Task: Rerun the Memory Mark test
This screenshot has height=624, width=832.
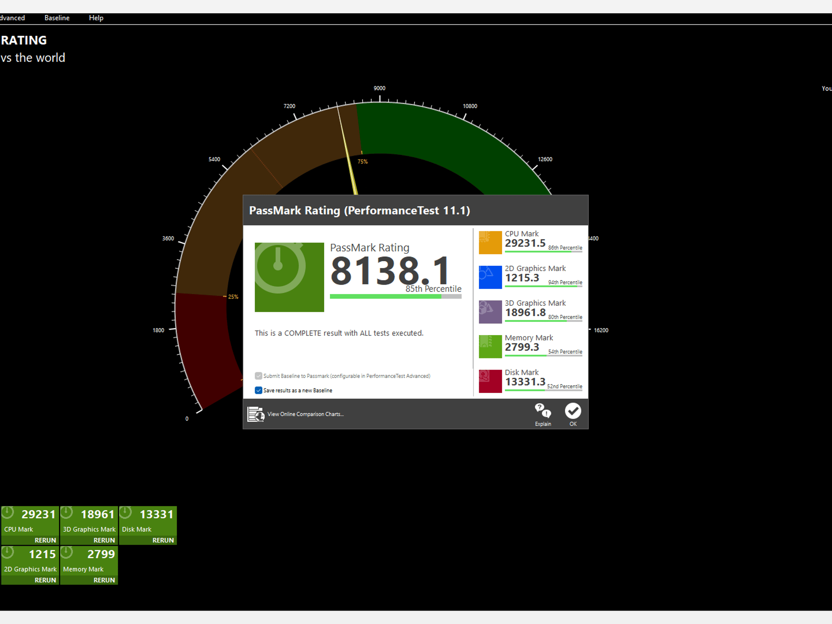Action: pos(104,580)
